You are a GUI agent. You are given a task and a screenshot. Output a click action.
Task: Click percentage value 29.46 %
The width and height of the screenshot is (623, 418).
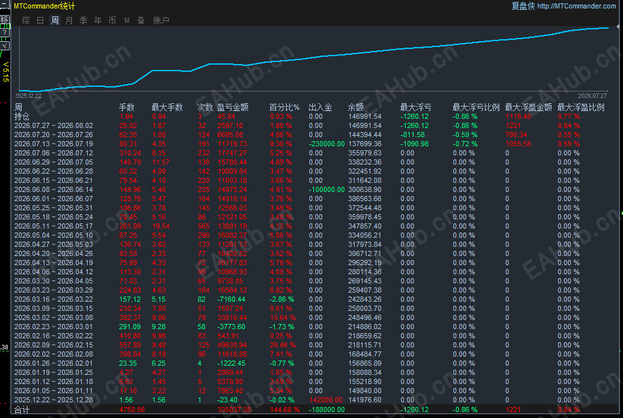[283, 345]
